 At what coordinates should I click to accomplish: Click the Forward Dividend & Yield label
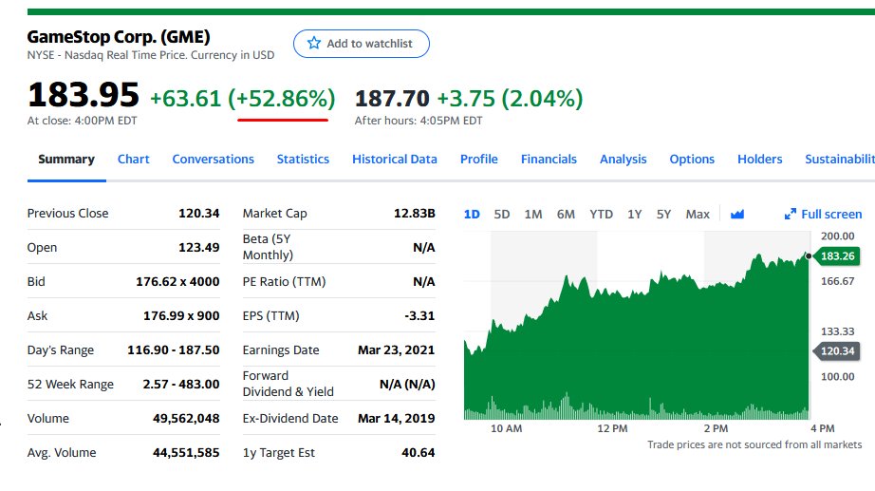click(x=288, y=384)
